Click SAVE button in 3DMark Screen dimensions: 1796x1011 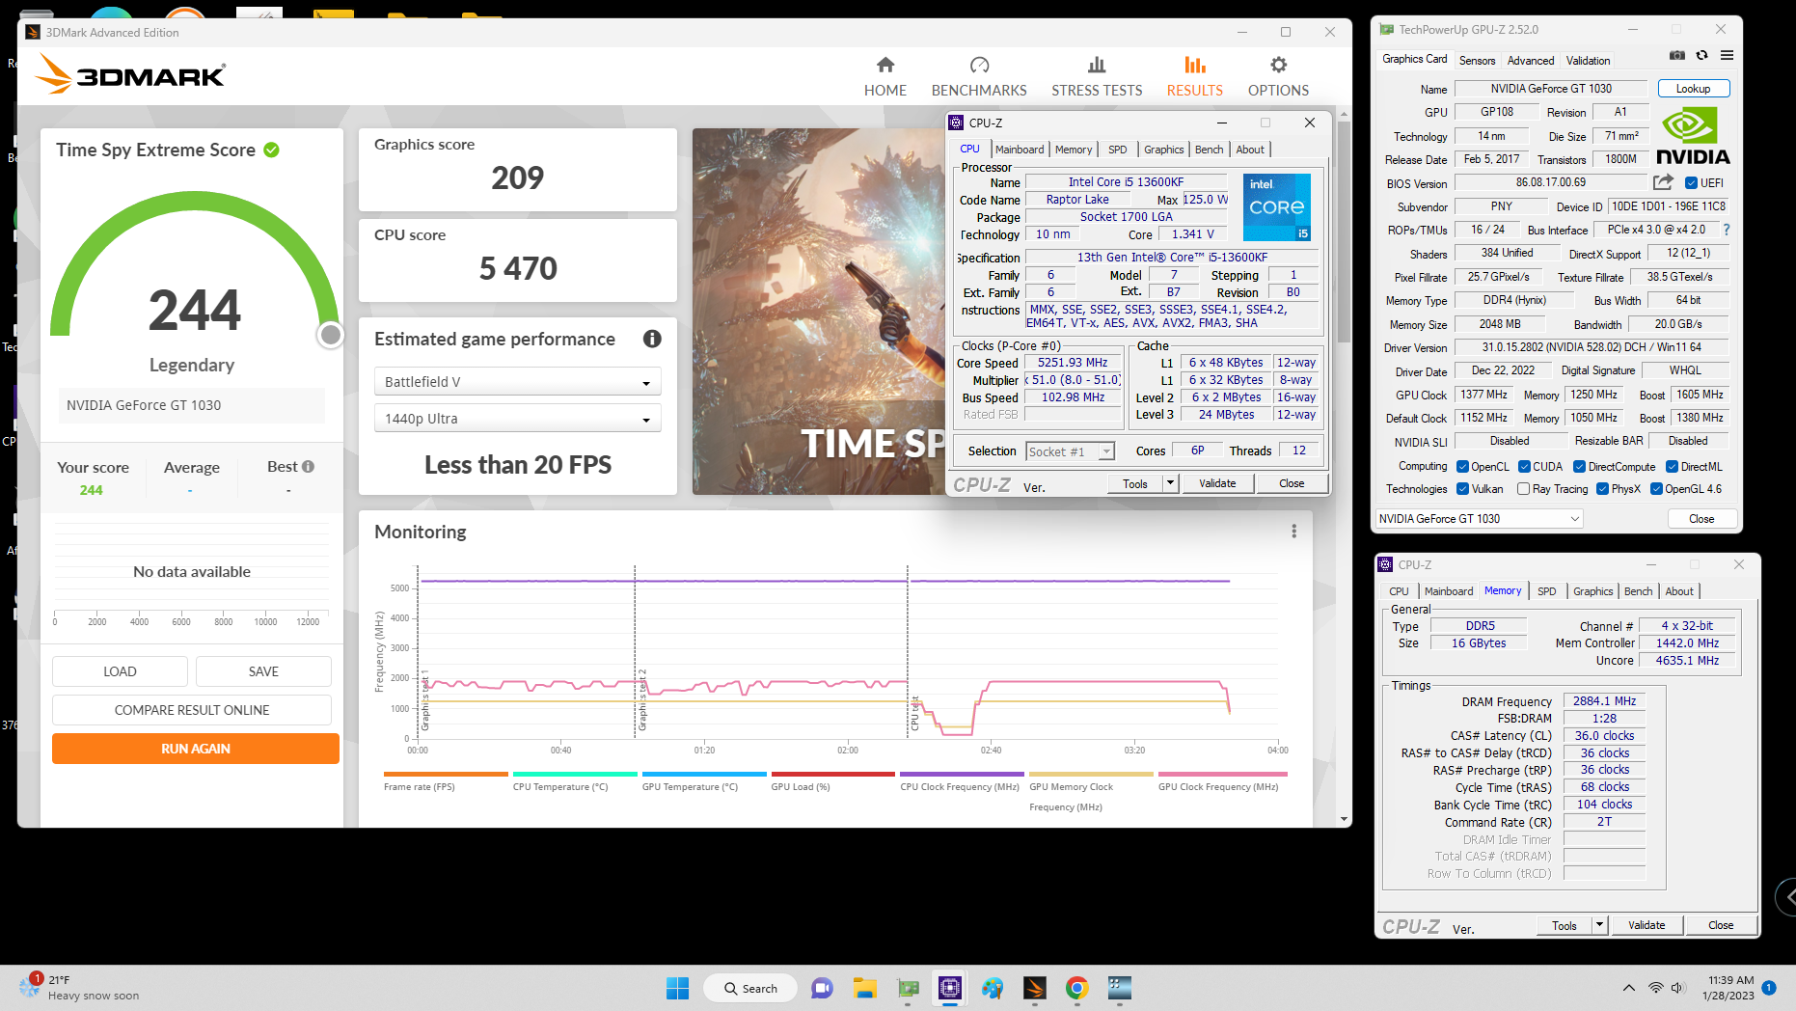coord(263,671)
